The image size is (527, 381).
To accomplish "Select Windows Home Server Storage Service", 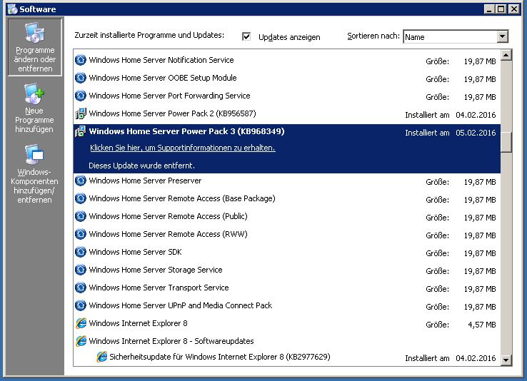I will click(286, 270).
